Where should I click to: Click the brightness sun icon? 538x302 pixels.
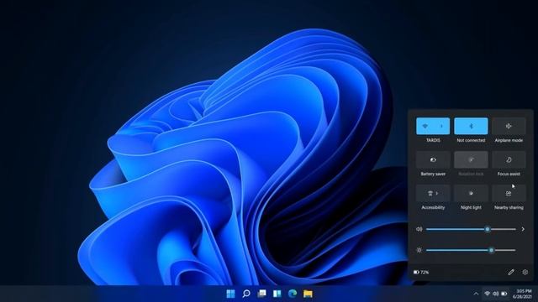pos(419,250)
